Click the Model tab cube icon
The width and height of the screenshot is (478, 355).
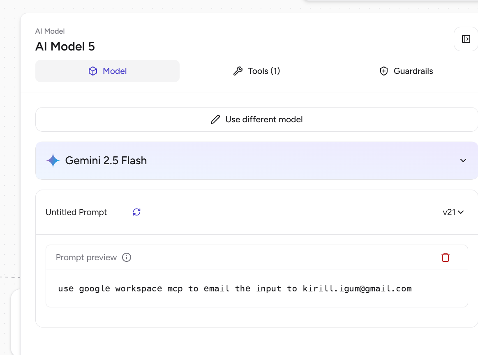point(93,71)
